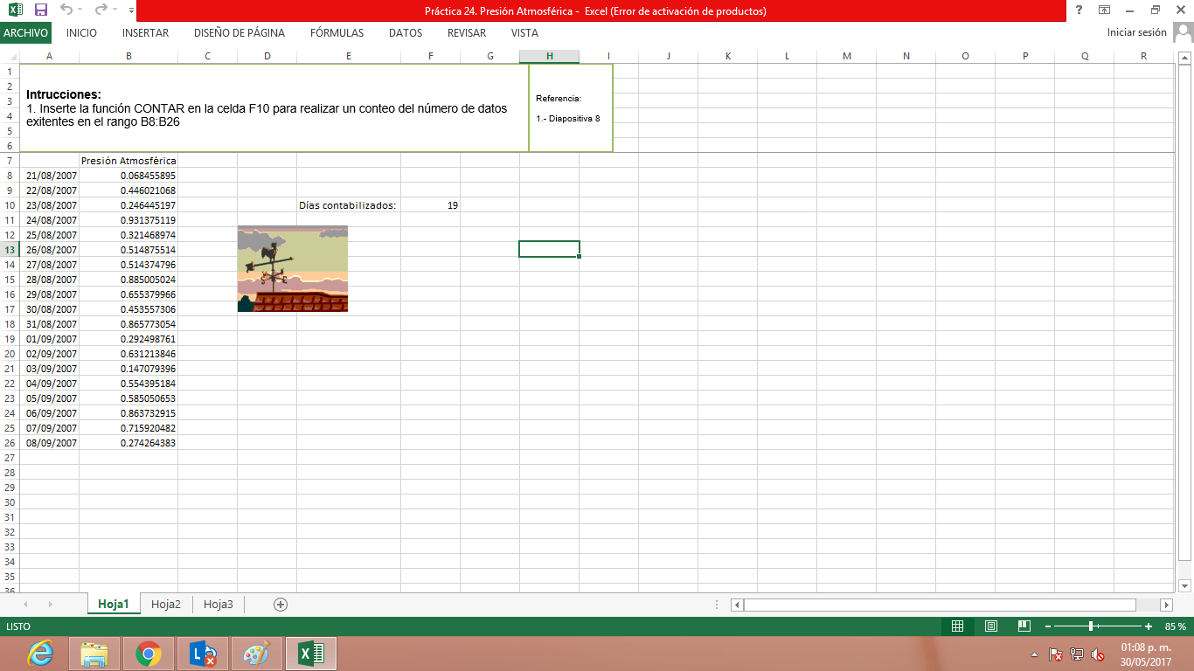Open the undo history dropdown arrow
The height and width of the screenshot is (671, 1194).
tap(81, 11)
